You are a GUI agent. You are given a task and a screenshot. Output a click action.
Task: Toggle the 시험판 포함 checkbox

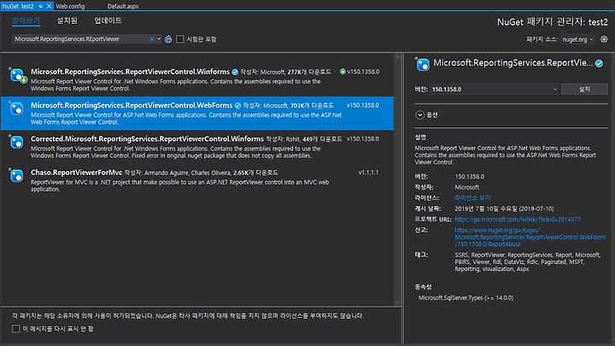point(180,39)
